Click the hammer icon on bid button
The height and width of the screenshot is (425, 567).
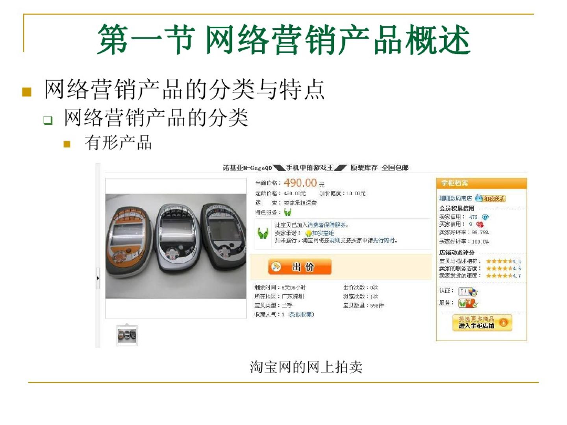tap(276, 267)
